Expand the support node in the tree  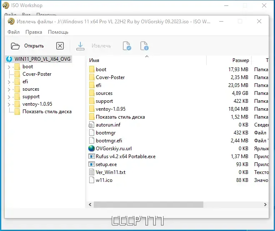(x=9, y=97)
